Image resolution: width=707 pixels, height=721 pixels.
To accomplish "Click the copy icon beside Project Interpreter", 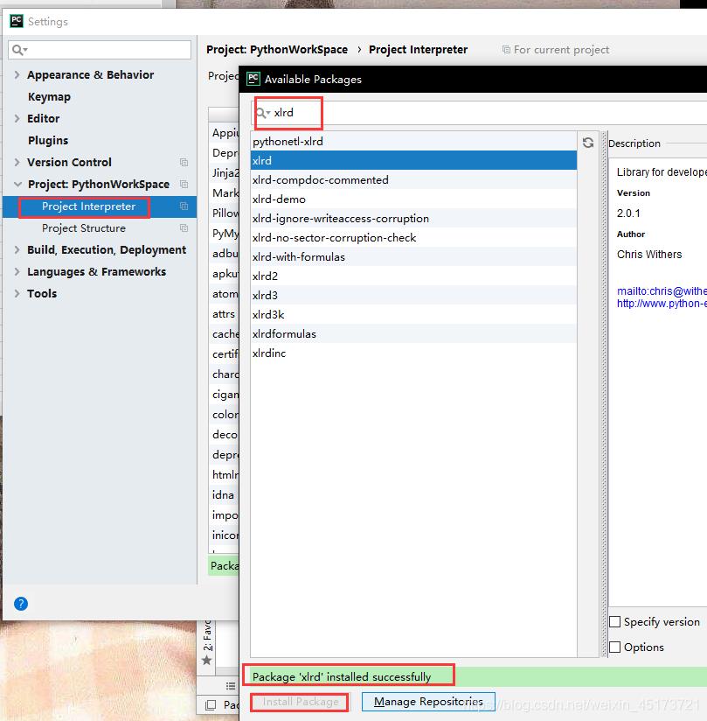I will coord(184,206).
